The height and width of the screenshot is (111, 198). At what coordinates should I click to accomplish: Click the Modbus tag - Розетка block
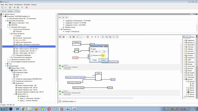tap(78, 88)
